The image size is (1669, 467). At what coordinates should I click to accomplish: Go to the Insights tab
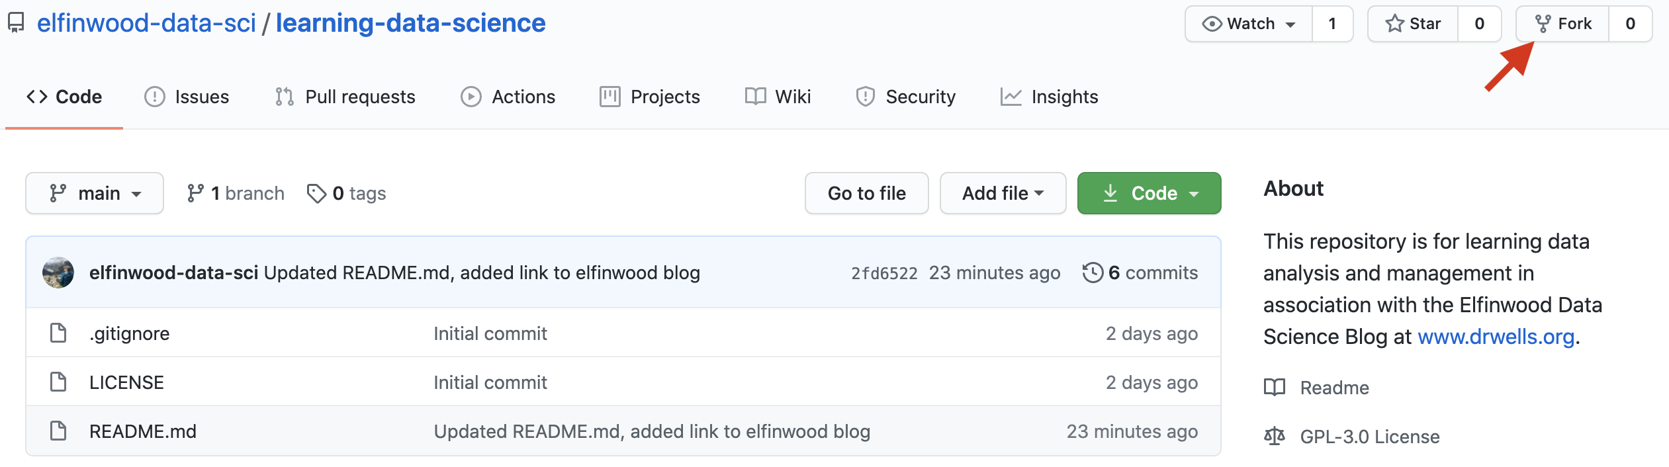tap(1049, 97)
